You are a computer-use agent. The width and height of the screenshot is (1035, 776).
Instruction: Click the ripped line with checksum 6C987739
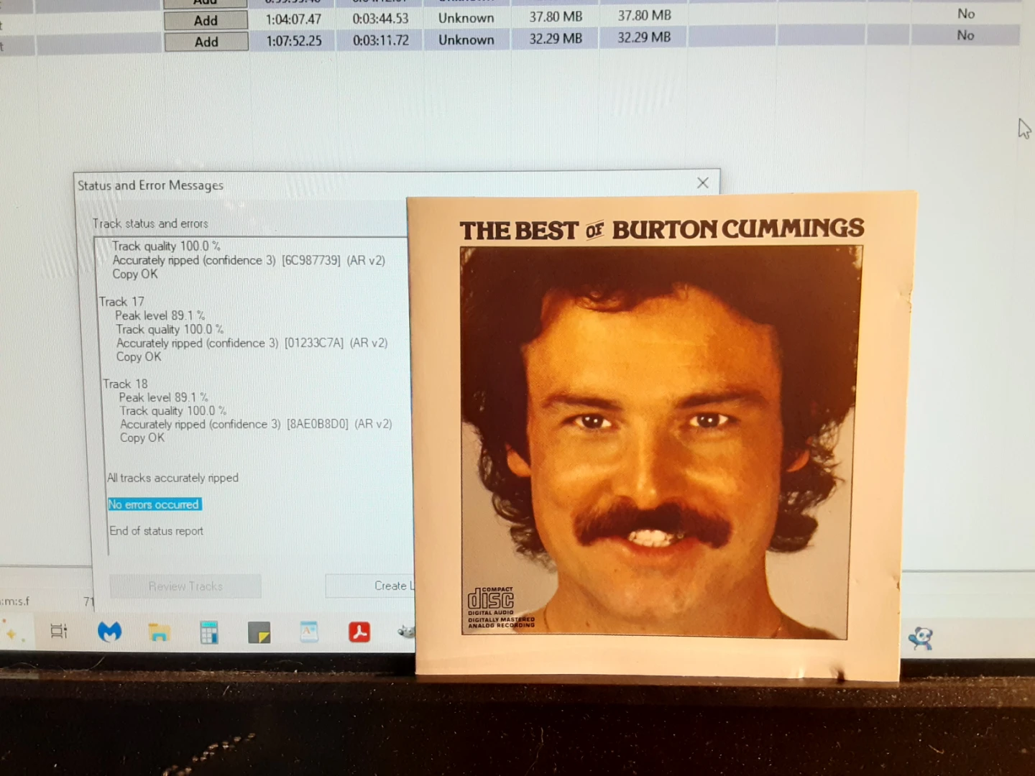tap(249, 260)
